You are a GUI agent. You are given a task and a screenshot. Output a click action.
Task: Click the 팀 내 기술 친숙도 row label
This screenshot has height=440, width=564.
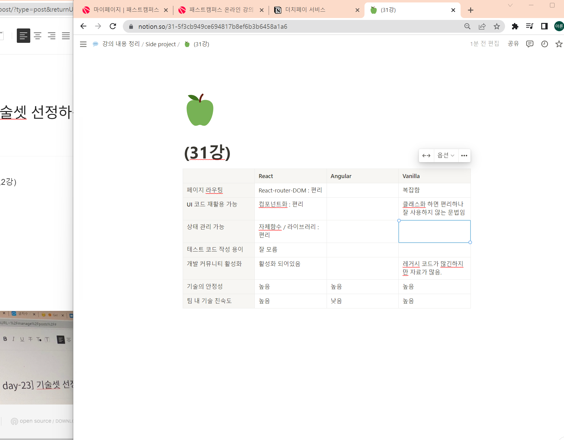(x=219, y=301)
